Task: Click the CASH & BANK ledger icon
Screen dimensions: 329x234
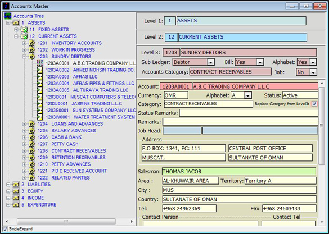Action: [x=32, y=137]
